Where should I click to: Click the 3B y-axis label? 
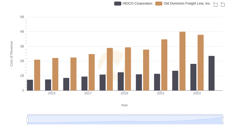[22, 46]
